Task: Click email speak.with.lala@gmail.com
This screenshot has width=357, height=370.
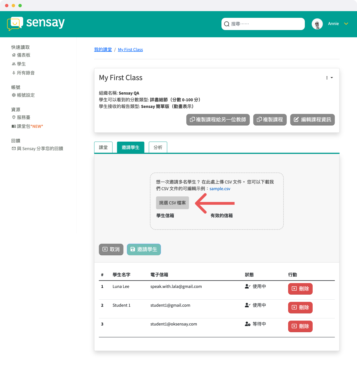Action: (x=176, y=287)
